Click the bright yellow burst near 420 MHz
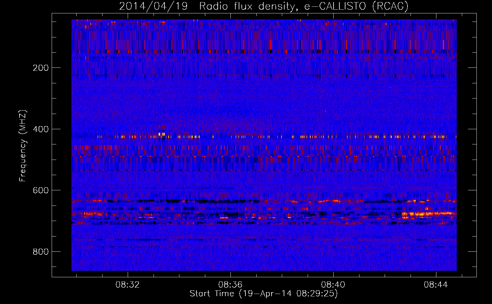 161,134
